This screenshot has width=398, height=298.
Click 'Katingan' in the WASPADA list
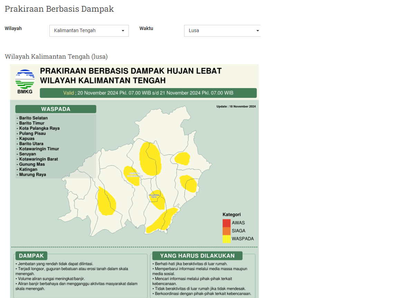pyautogui.click(x=28, y=170)
